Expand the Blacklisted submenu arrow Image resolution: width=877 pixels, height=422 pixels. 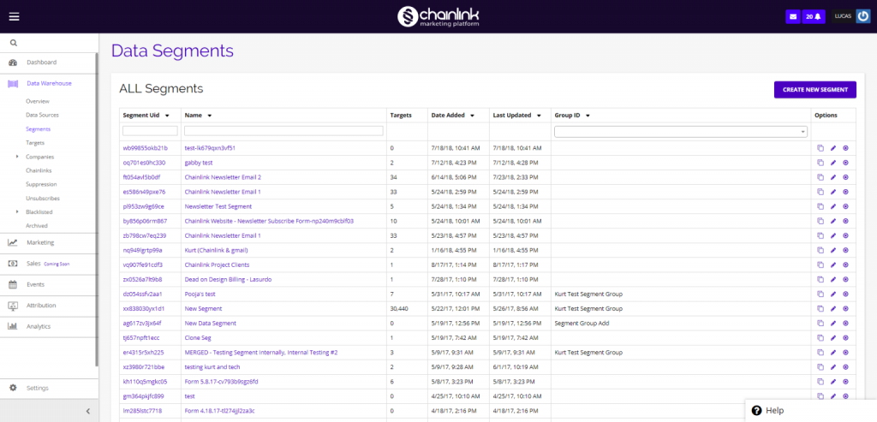tap(17, 211)
